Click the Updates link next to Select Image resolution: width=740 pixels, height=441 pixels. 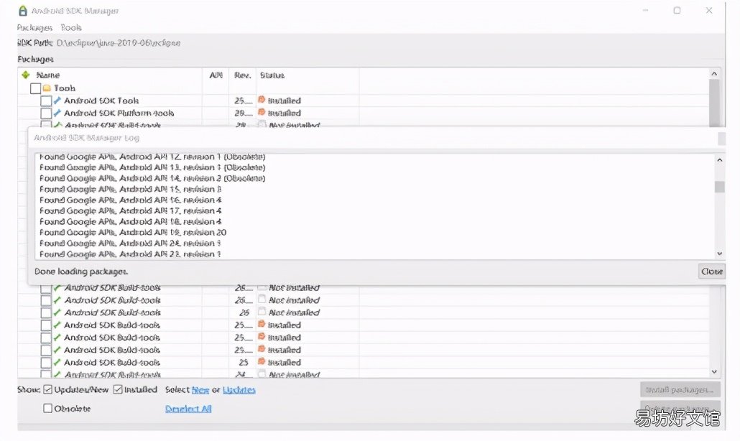(239, 390)
